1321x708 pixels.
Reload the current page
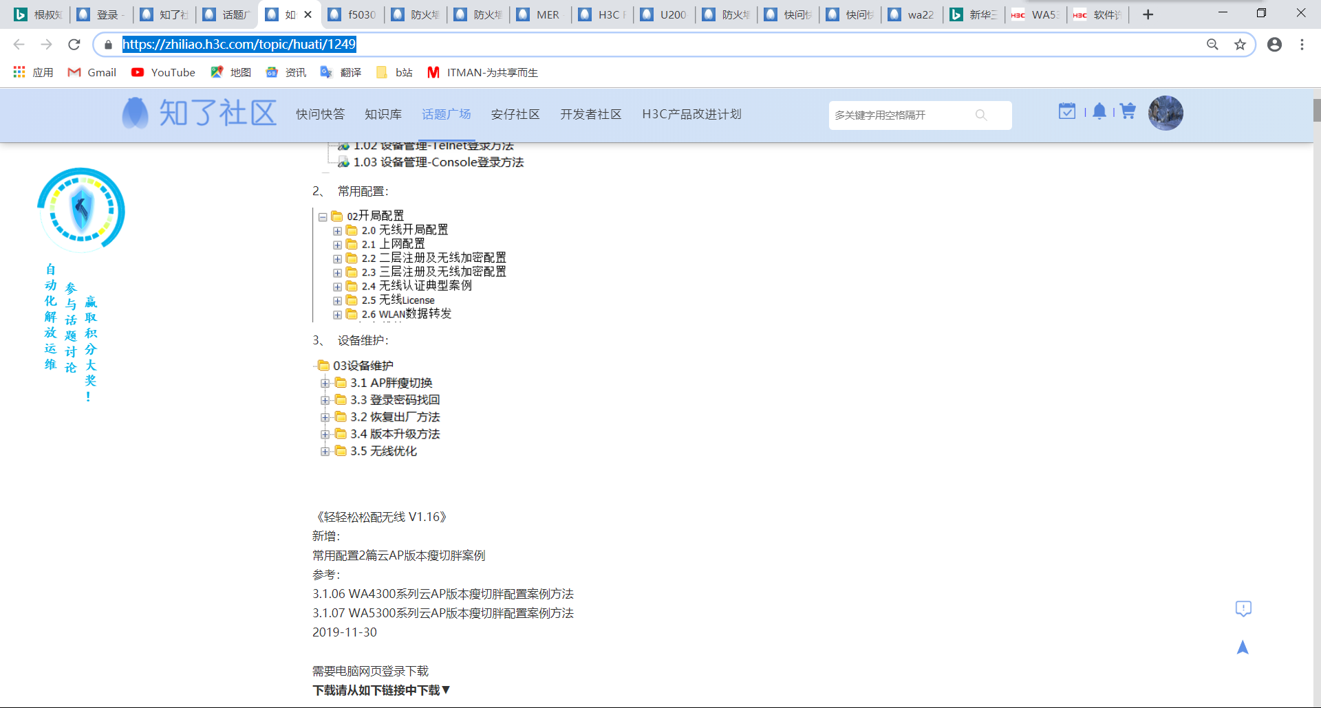pyautogui.click(x=74, y=45)
